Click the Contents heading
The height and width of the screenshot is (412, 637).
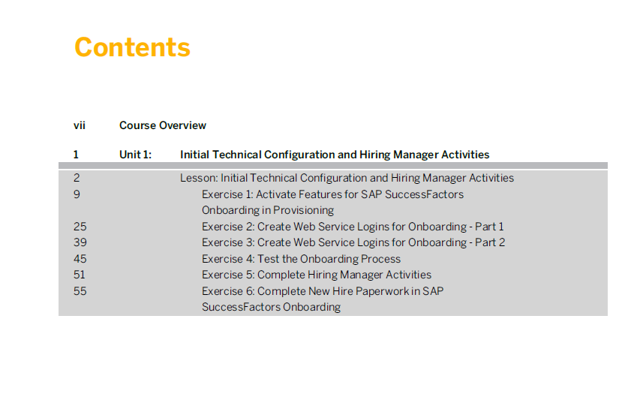point(133,47)
